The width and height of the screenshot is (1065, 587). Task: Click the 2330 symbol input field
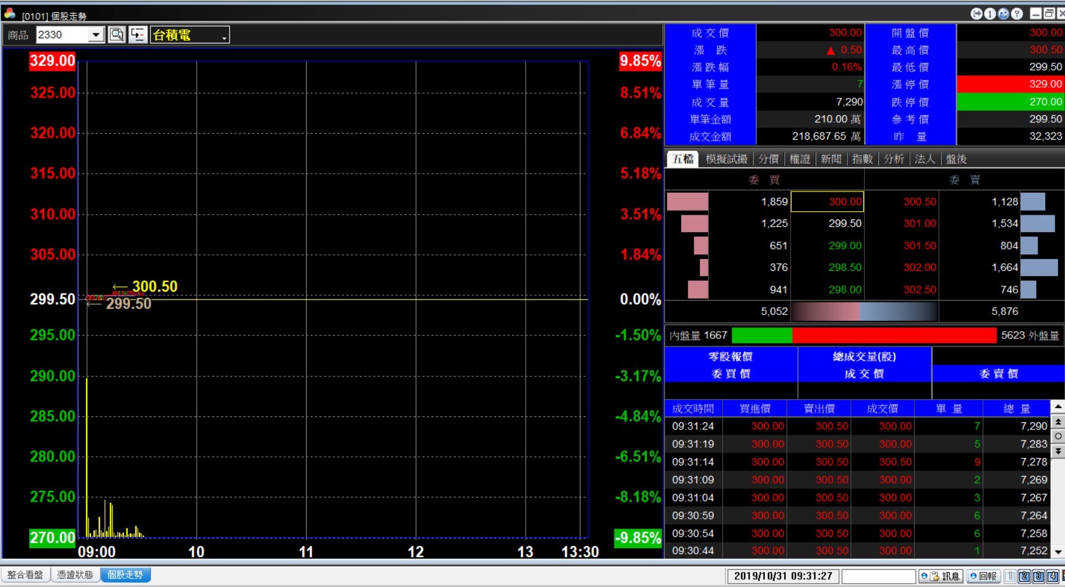pos(63,35)
